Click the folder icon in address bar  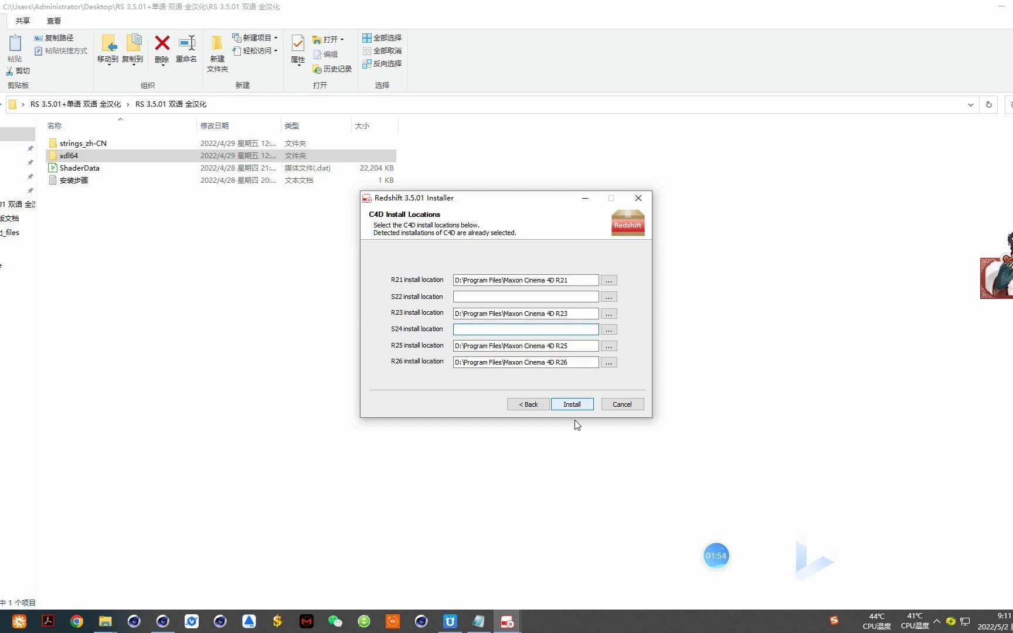[12, 105]
